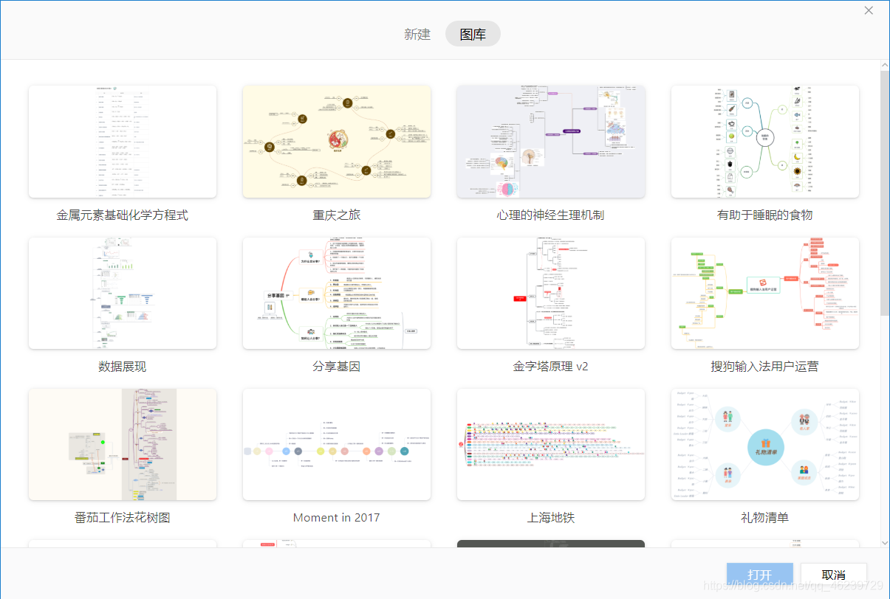Click the gallery vertical scrollbar thumb
Image resolution: width=890 pixels, height=599 pixels.
click(x=884, y=193)
